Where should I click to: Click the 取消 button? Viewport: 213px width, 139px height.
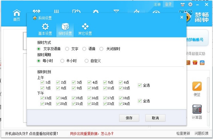pyautogui.click(x=155, y=118)
